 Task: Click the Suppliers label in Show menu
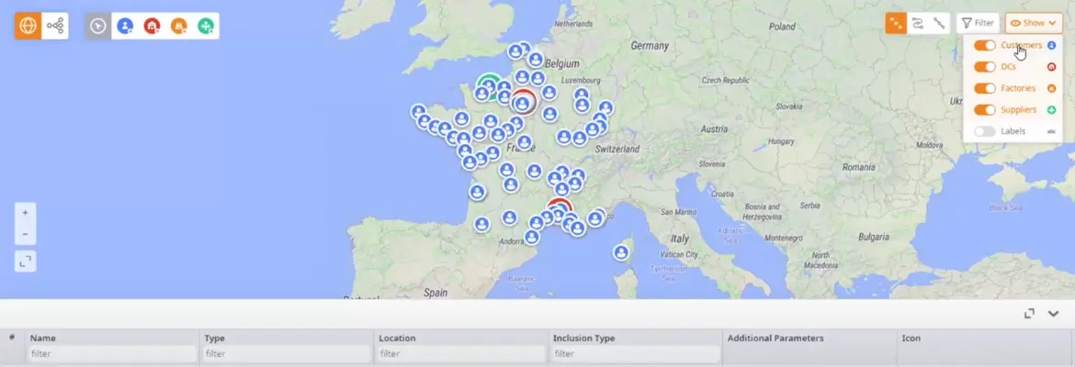tap(1019, 110)
